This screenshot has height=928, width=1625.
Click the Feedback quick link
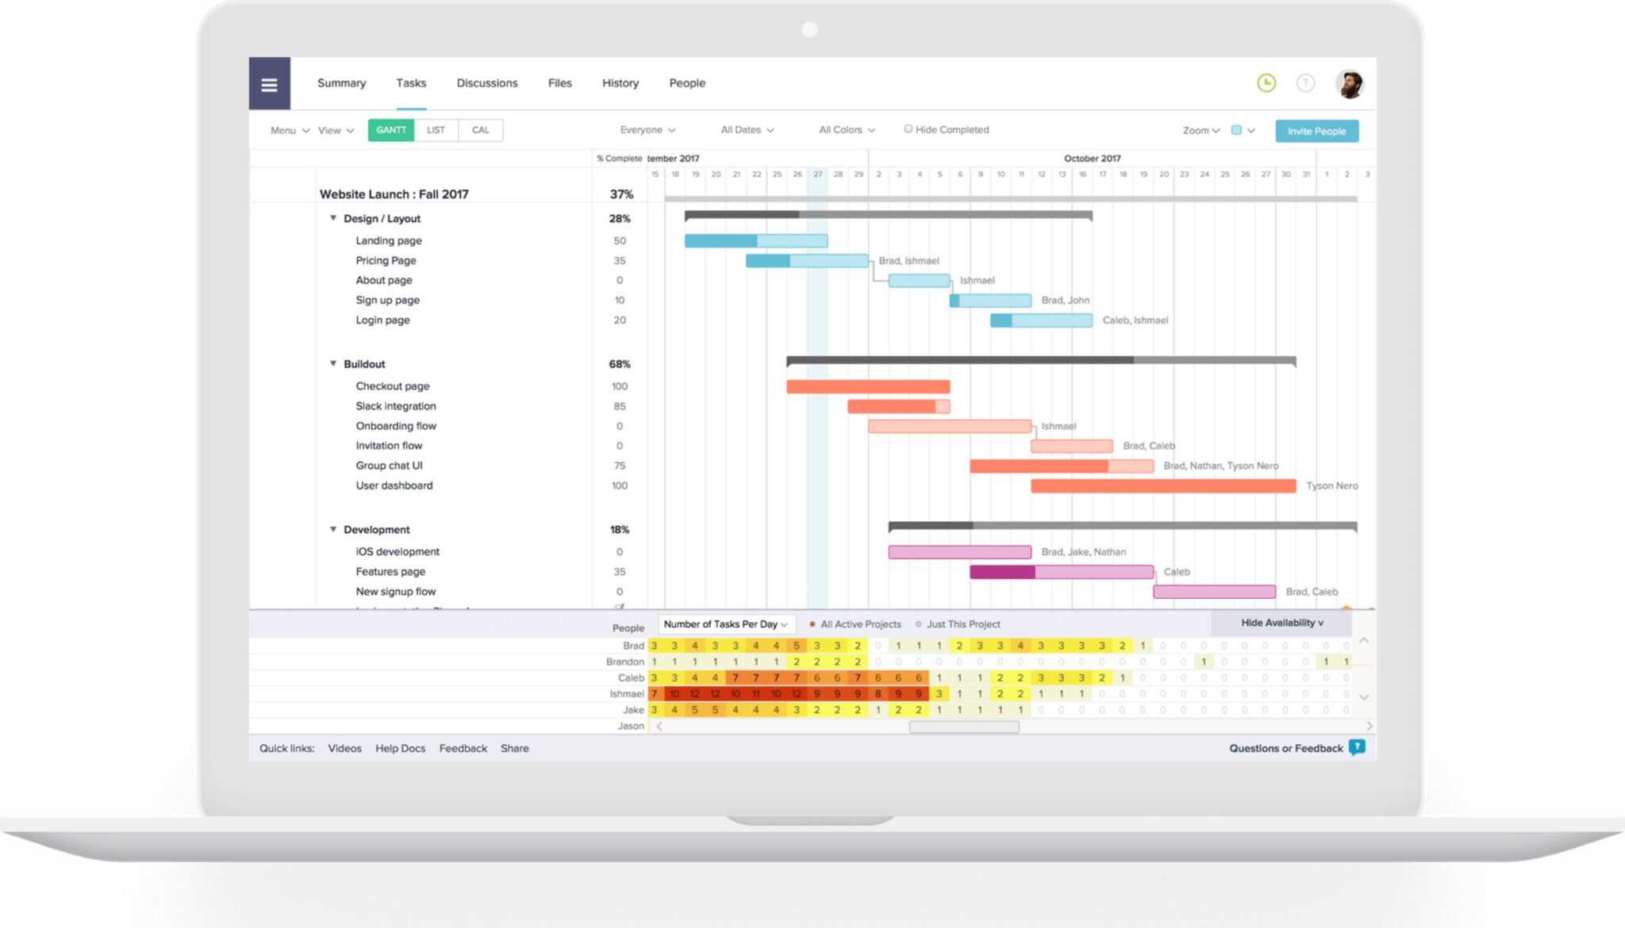click(463, 747)
